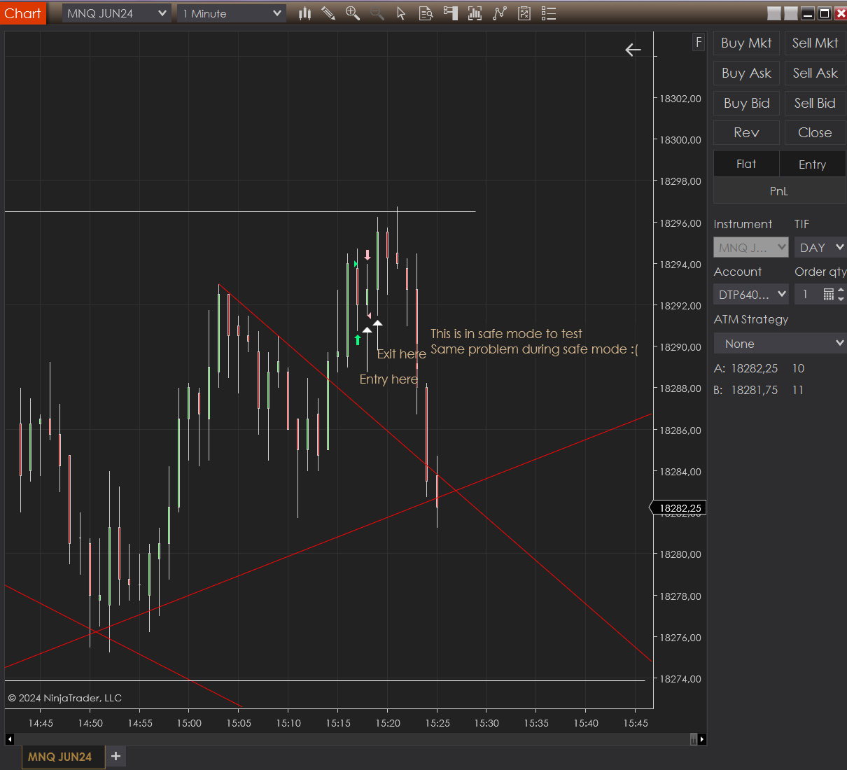The width and height of the screenshot is (847, 770).
Task: Open the strategies icon
Action: (x=524, y=13)
